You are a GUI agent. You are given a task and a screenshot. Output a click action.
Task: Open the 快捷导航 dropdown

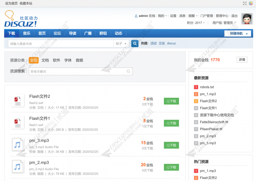237,33
